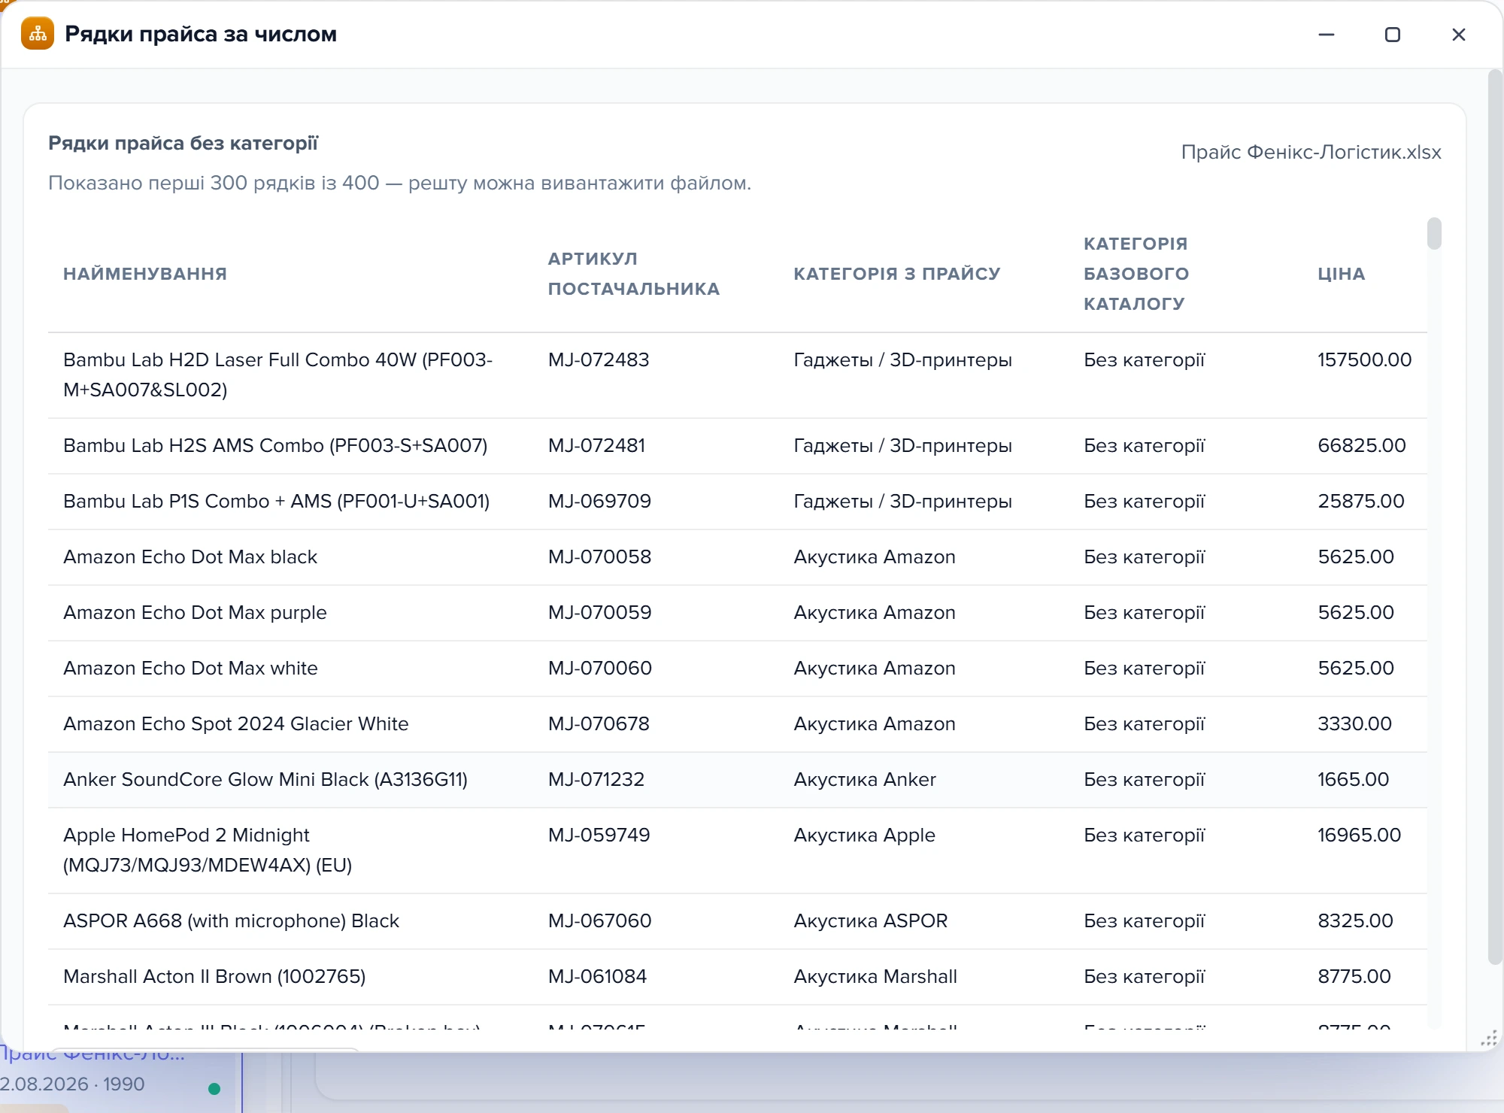Close the Рядки прайса за числом dialog
Image resolution: width=1504 pixels, height=1113 pixels.
pyautogui.click(x=1459, y=35)
